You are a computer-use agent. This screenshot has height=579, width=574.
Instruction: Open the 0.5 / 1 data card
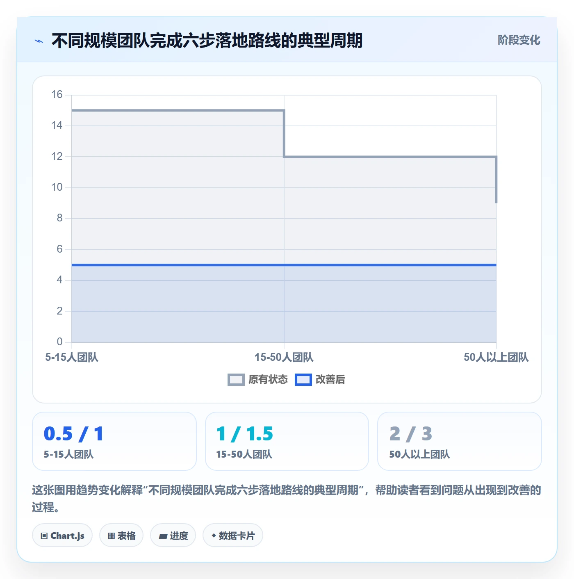pos(114,441)
